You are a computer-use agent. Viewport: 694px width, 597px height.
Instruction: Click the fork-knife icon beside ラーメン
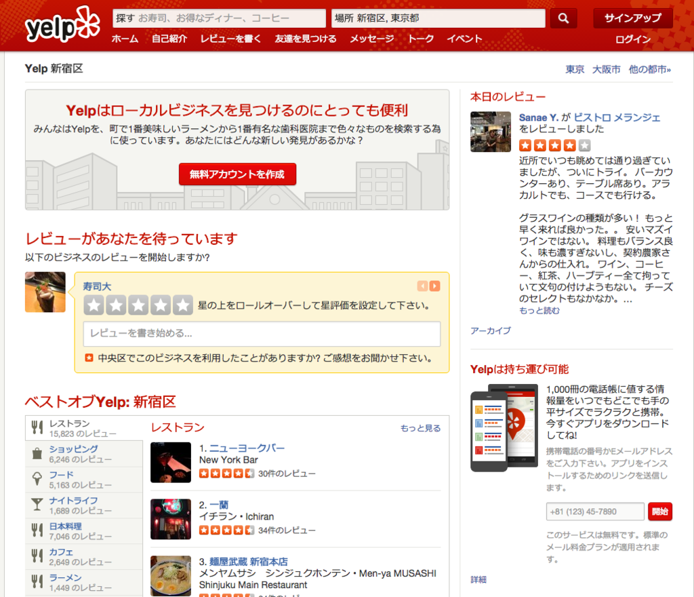coord(37,581)
